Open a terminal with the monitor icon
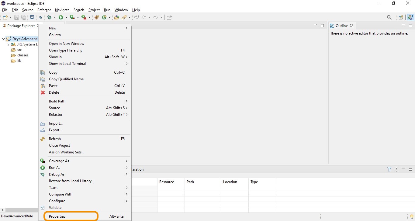This screenshot has width=415, height=221. point(32,17)
